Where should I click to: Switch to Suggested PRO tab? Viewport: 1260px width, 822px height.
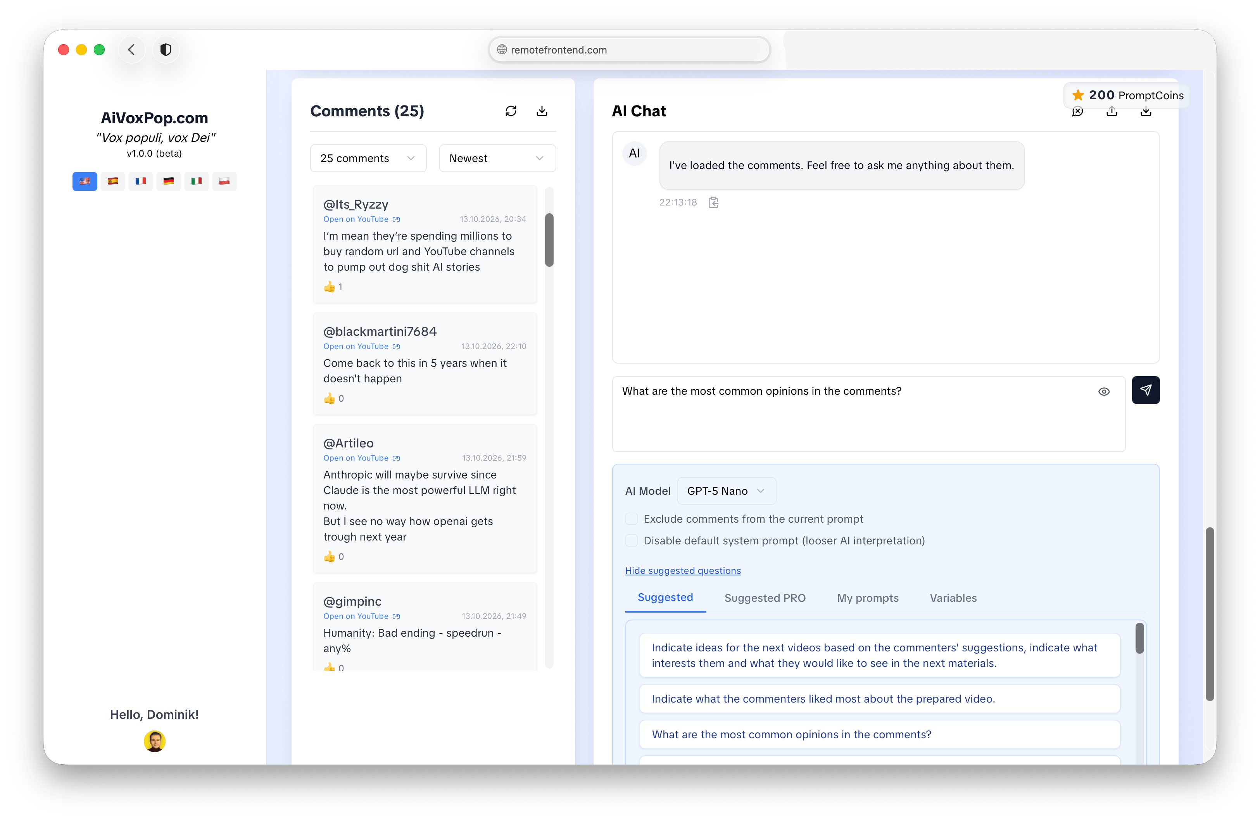(765, 598)
